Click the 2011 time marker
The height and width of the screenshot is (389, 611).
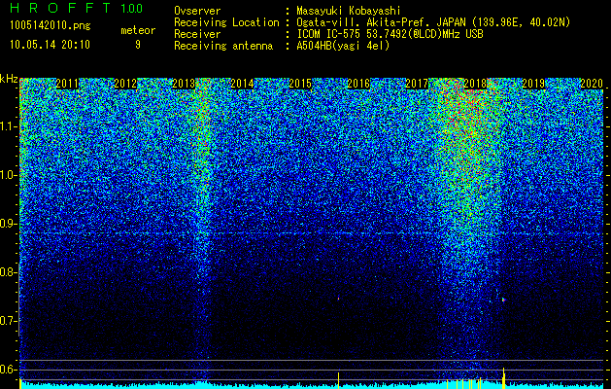(67, 84)
